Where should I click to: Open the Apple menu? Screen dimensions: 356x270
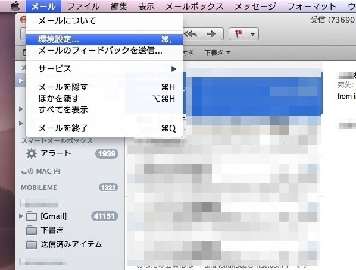(15, 6)
